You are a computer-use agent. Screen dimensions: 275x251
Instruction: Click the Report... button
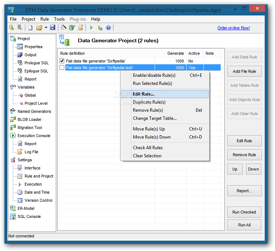244,191
